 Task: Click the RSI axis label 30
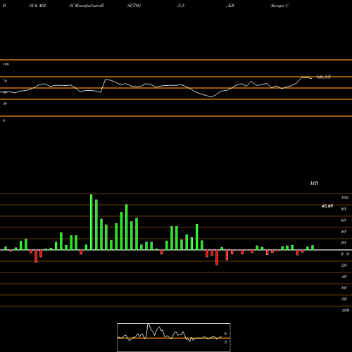tap(5, 103)
